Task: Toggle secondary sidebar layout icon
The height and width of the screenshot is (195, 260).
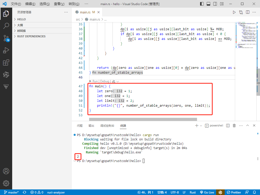Action: coord(215,4)
